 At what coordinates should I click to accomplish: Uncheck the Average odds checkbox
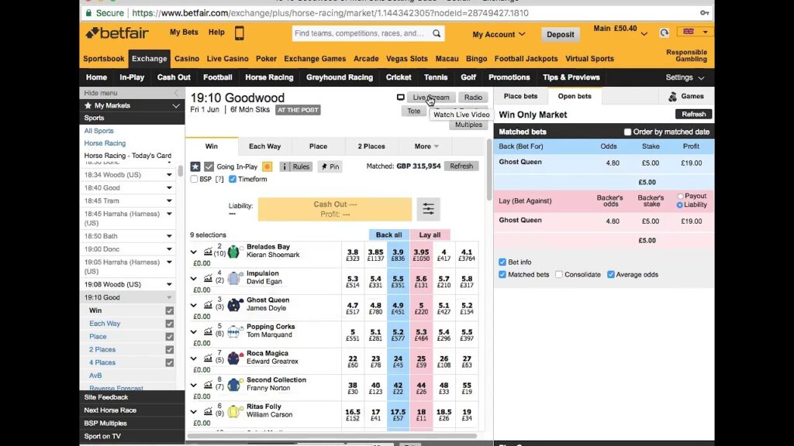611,275
